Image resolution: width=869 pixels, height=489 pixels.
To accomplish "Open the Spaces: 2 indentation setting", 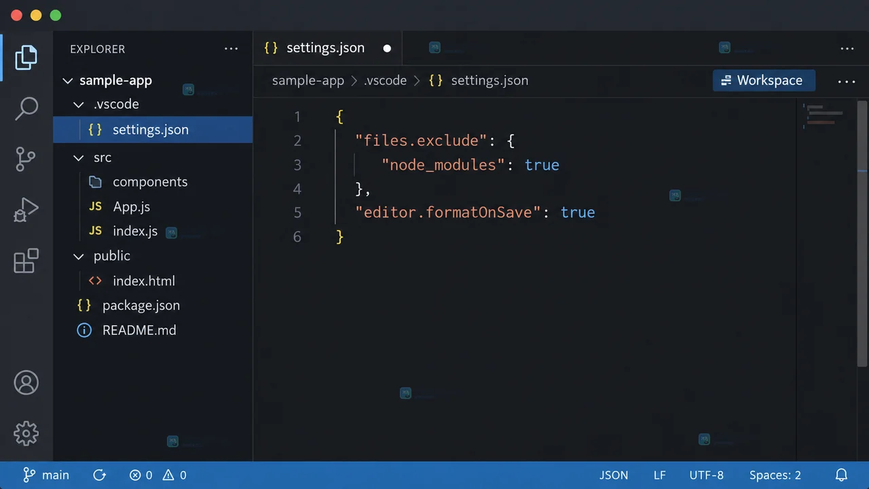I will (775, 475).
